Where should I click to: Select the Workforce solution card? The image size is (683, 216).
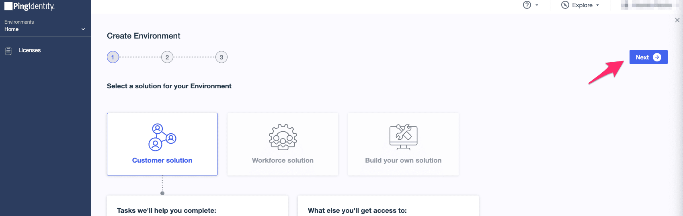(283, 144)
